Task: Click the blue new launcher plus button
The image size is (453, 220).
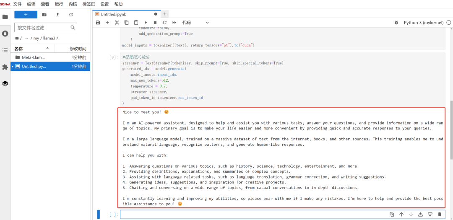Action: point(26,15)
